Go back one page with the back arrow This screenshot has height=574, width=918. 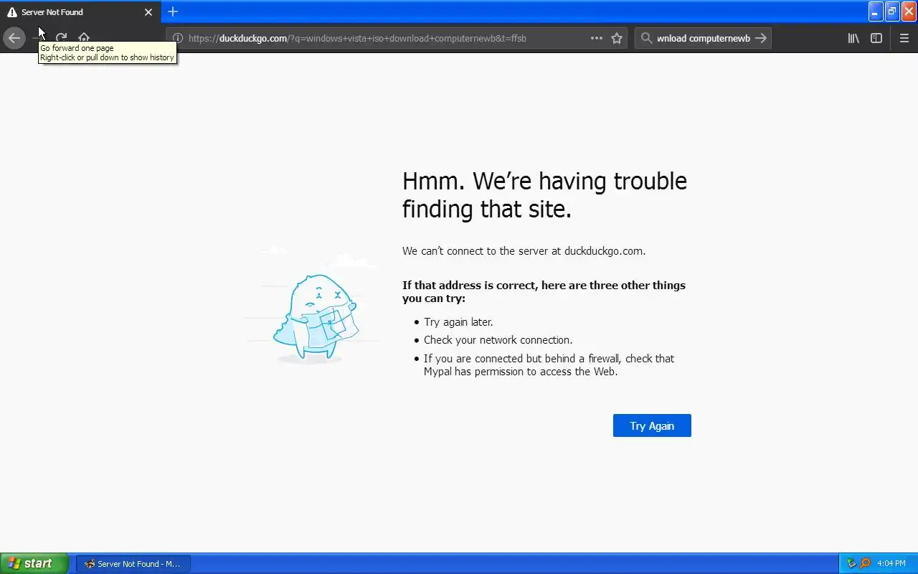[14, 38]
